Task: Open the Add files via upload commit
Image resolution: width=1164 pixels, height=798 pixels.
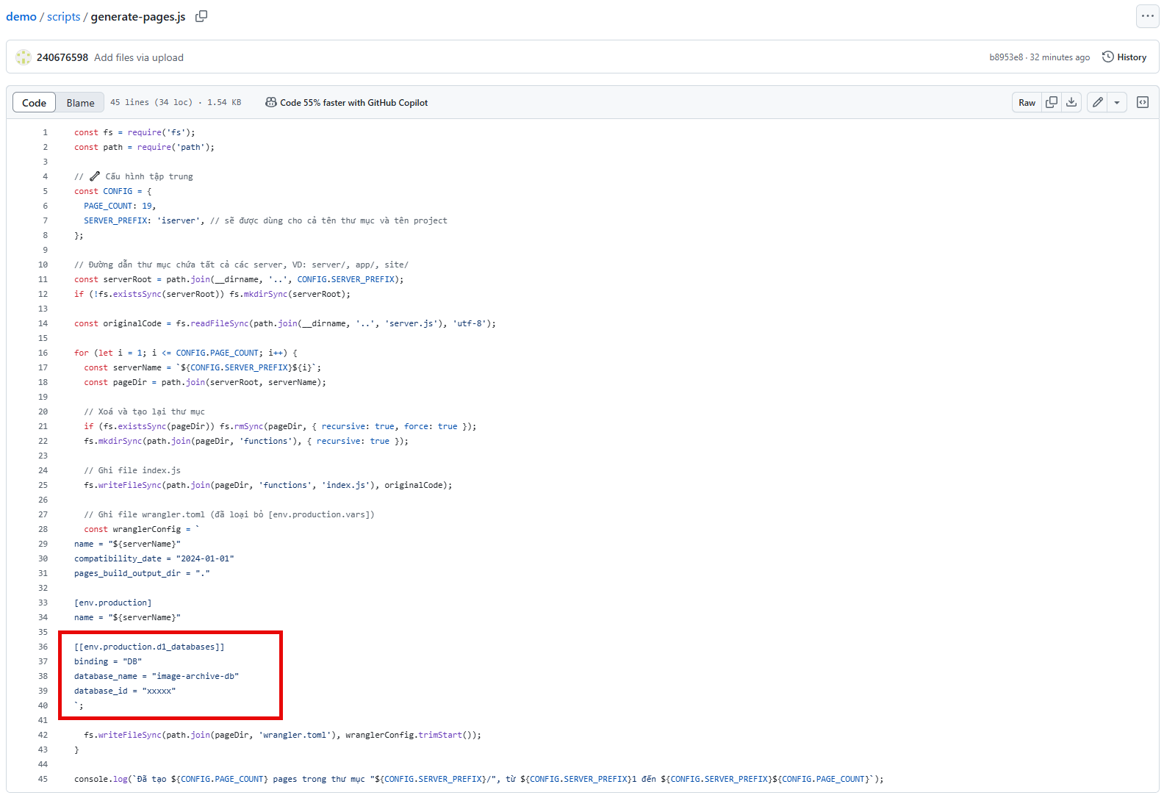Action: tap(139, 57)
